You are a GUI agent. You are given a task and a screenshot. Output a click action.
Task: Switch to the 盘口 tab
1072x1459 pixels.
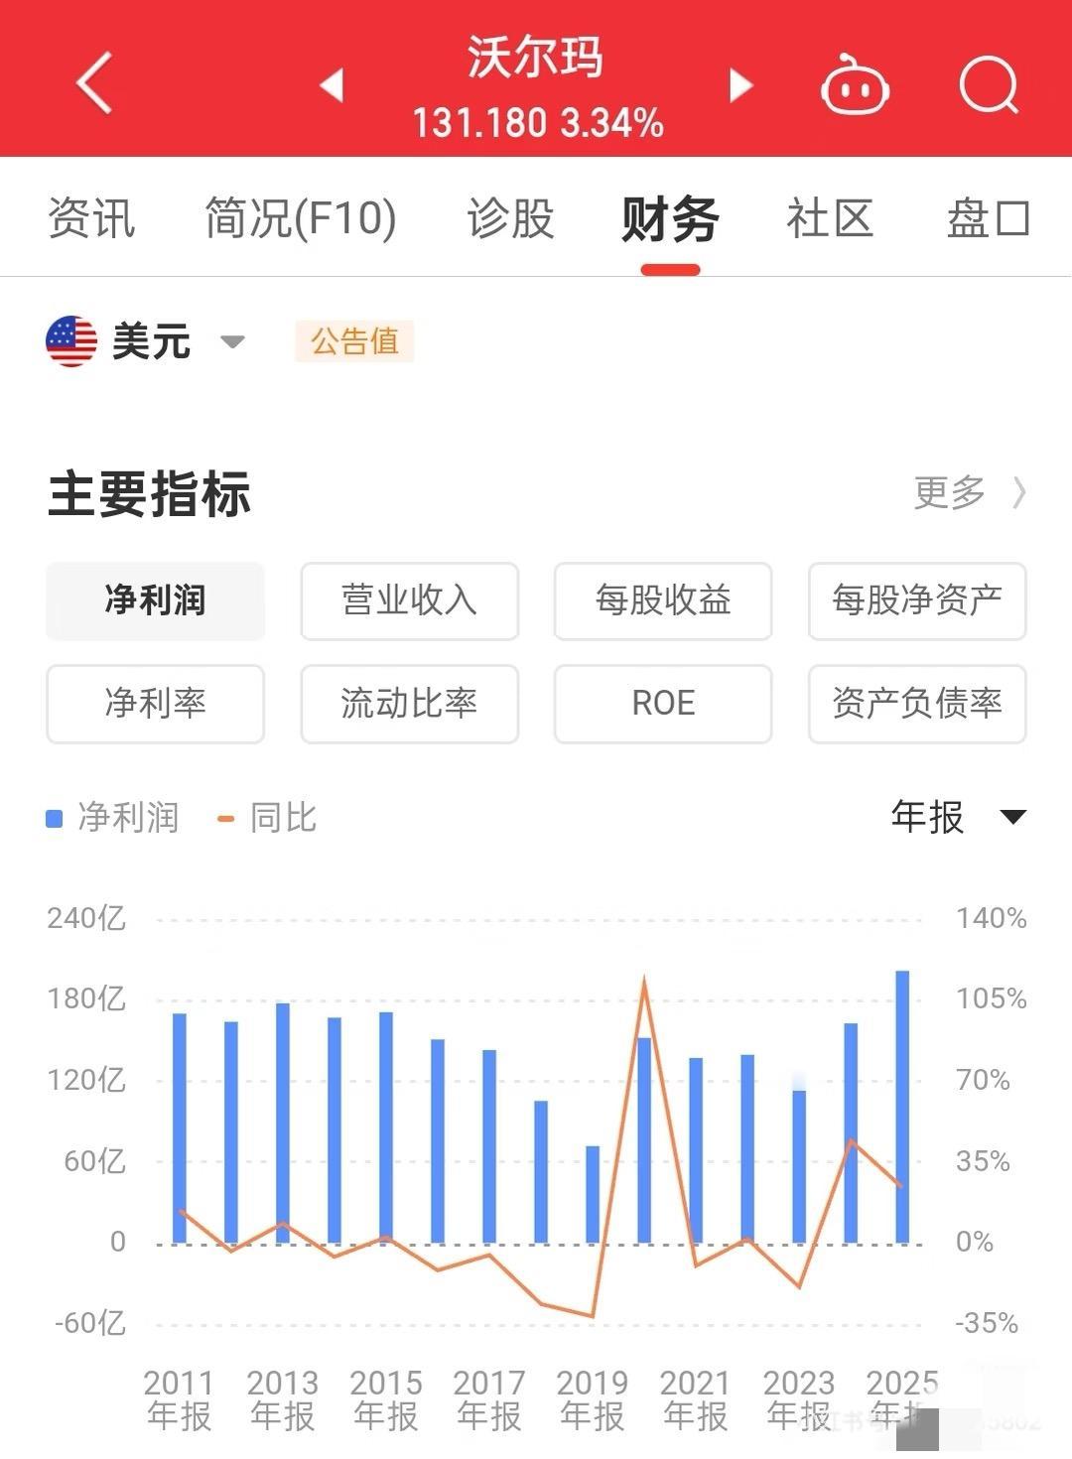pyautogui.click(x=988, y=218)
